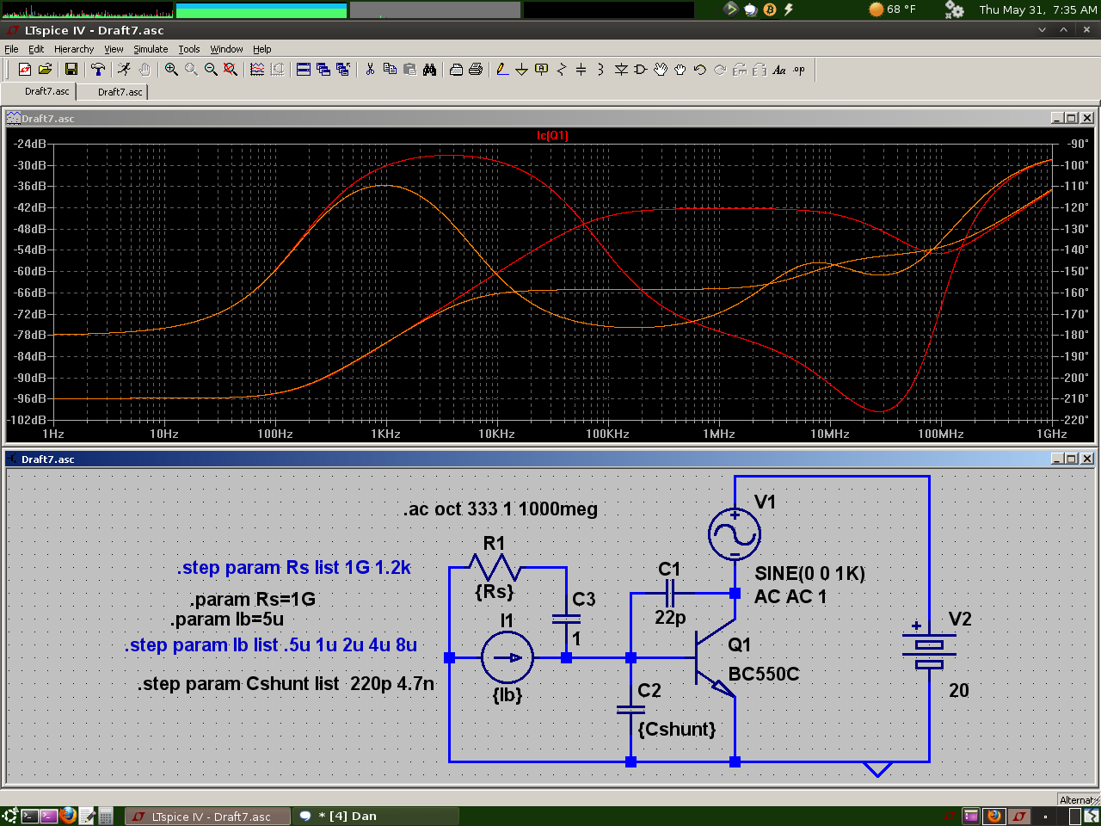Select the Move hand tool
Screen dimensions: 1101x826
click(661, 70)
